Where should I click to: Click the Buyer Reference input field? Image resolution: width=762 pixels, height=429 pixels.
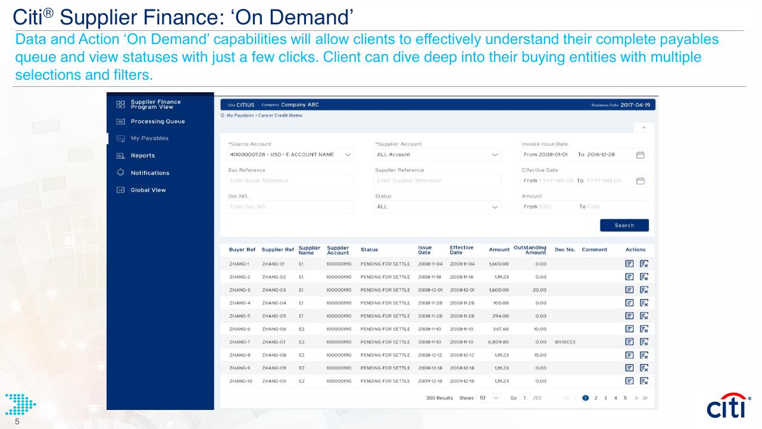291,181
